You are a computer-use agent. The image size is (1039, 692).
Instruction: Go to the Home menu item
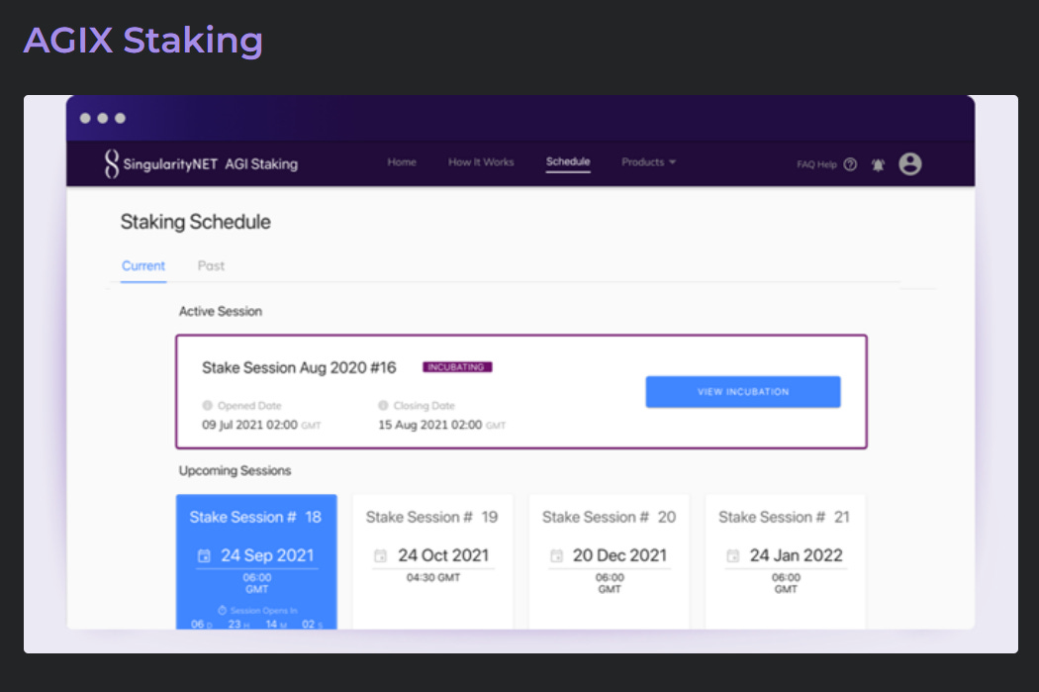coord(402,162)
